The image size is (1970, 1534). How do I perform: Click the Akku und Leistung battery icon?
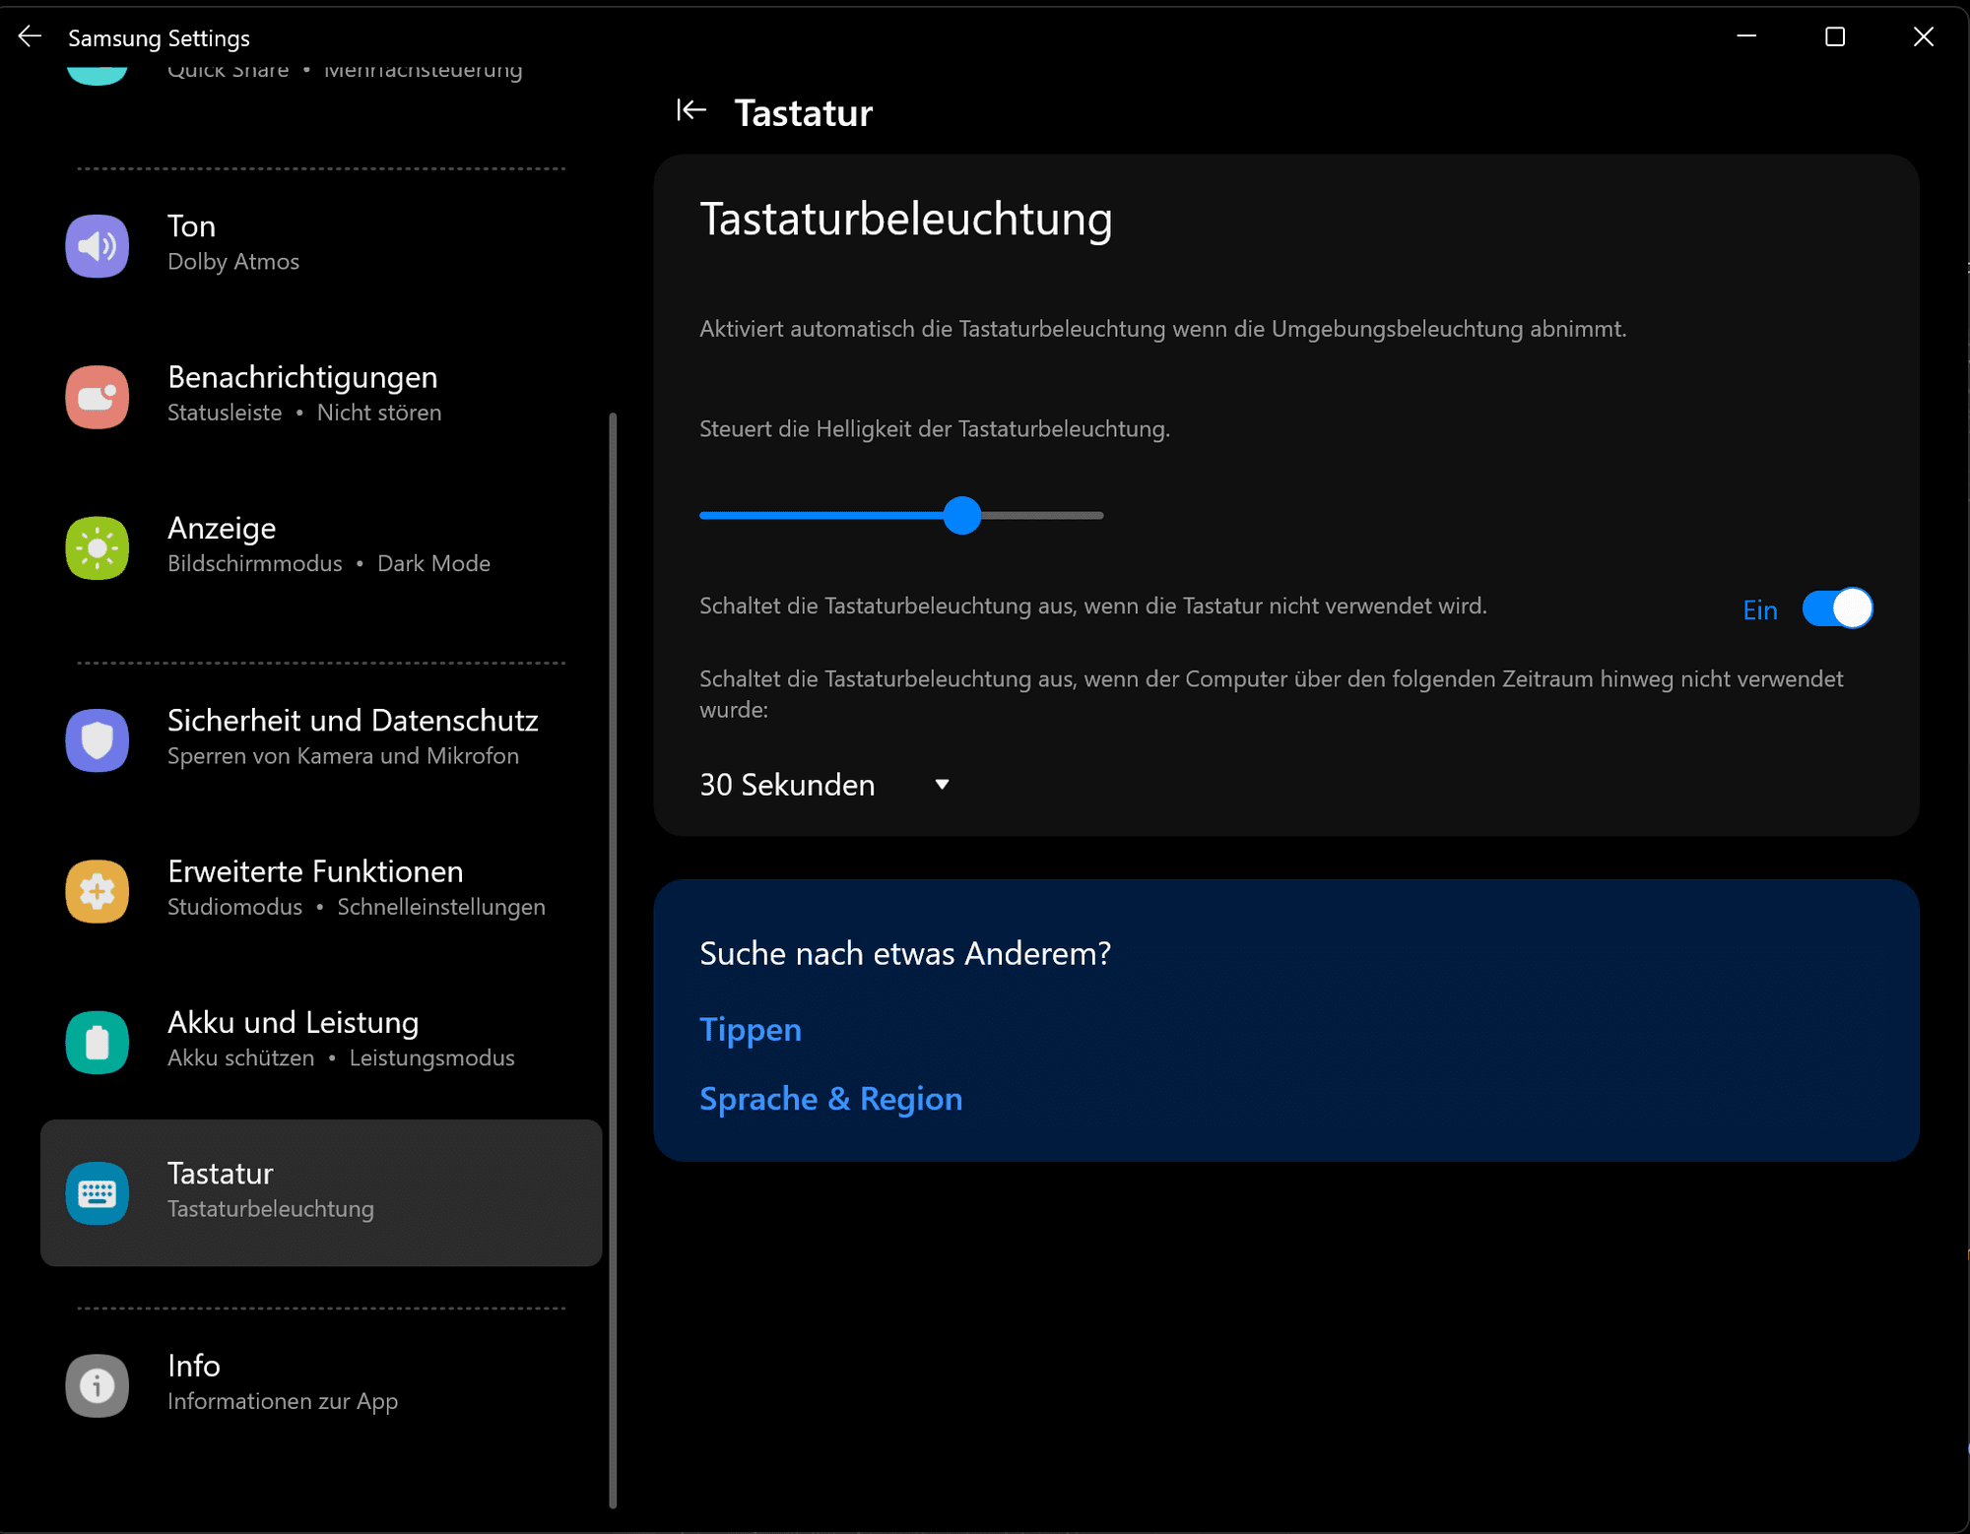point(97,1042)
